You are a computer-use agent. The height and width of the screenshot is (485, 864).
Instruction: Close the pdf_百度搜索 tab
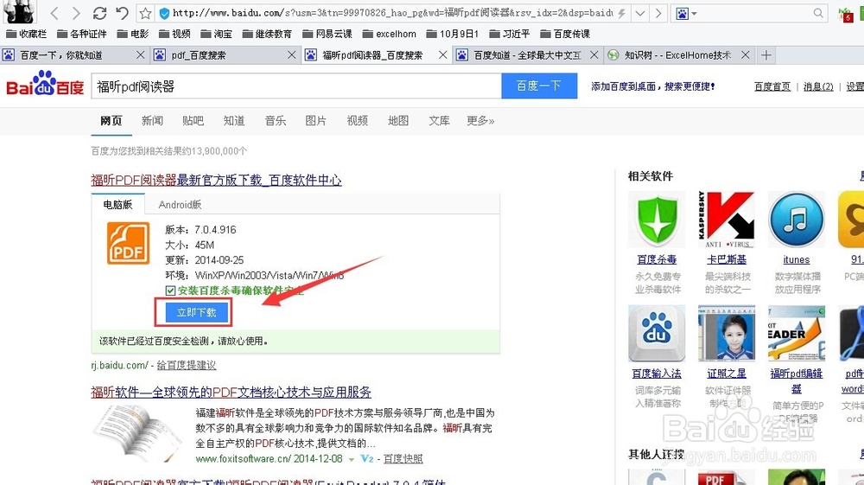[292, 55]
